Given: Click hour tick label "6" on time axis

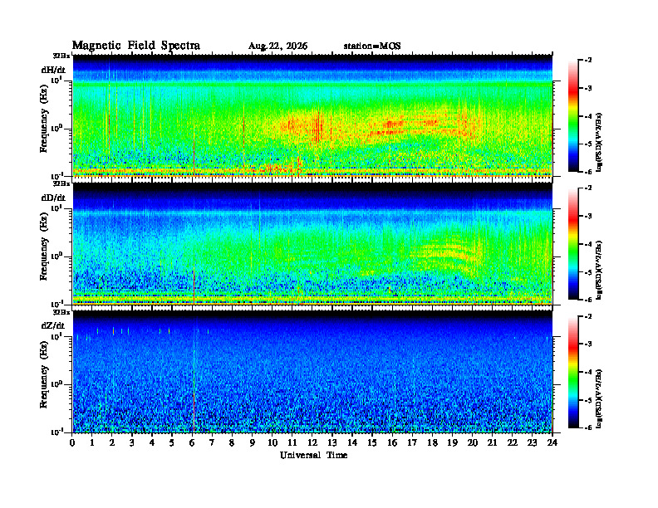Looking at the screenshot, I should [192, 442].
